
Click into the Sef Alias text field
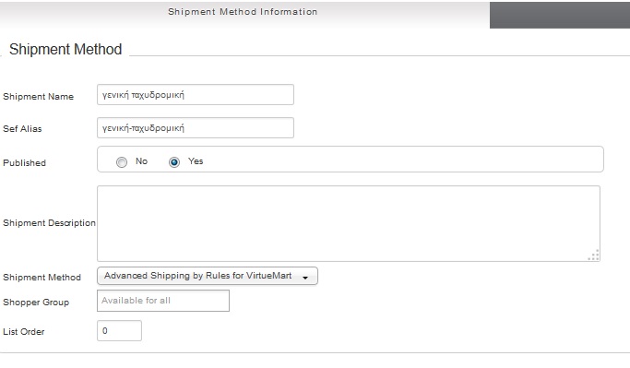click(196, 128)
